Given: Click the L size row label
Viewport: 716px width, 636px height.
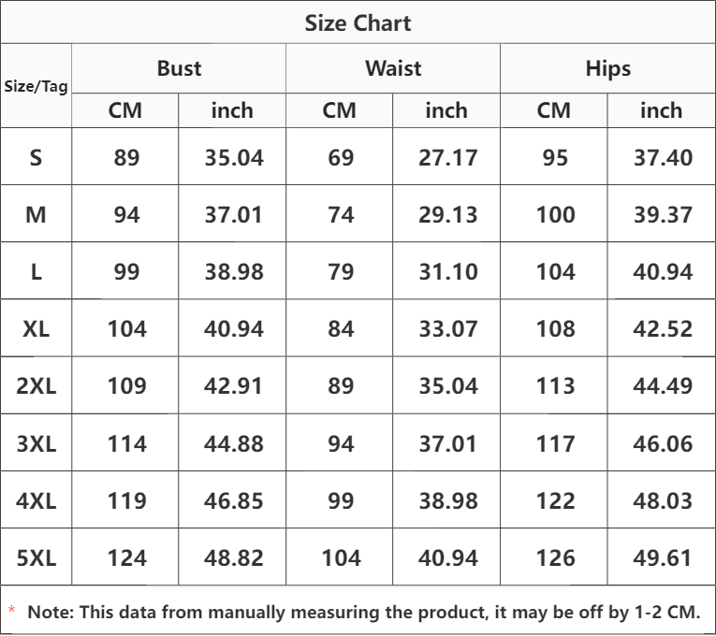Looking at the screenshot, I should pos(37,272).
